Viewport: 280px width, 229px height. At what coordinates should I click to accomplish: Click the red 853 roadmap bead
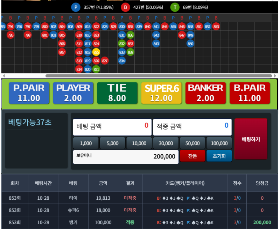[216, 27]
